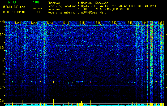Viewport: 167px width, 106px height.
Task: Click the 0.6 kHz axis label
Action: [x=2, y=101]
